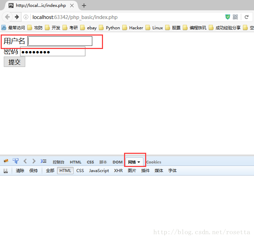This screenshot has height=239, width=254.
Task: Focus the 用户名 username input field
Action: coord(60,41)
